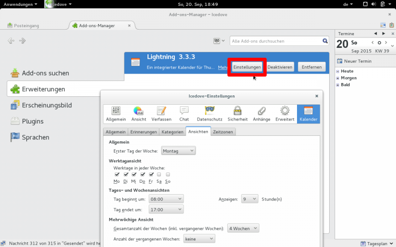396x247 pixels.
Task: Click the add-on search input field
Action: tap(275, 41)
